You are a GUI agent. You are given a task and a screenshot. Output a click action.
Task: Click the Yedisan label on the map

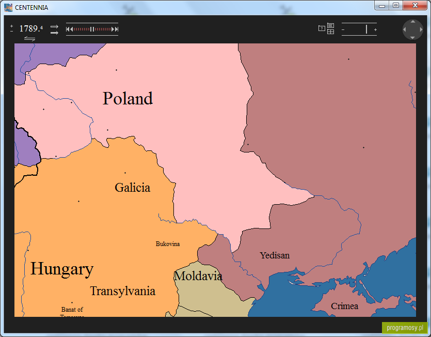(275, 255)
